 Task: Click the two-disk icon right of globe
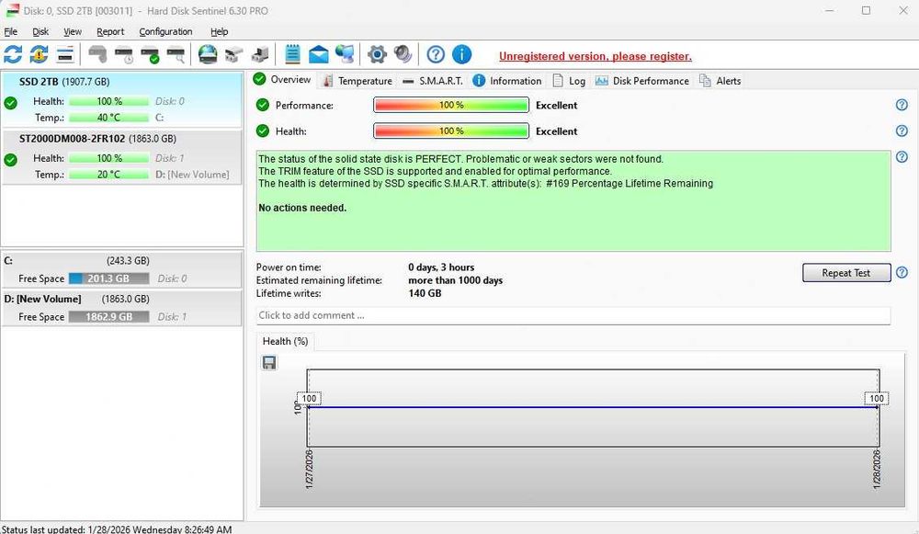[x=233, y=54]
